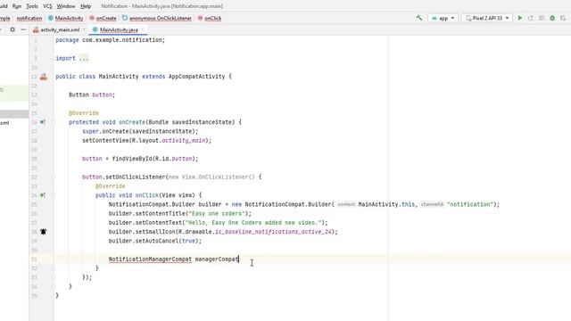Viewport: 571px width, 321px height.
Task: Collapse the onCreate method fold marker
Action: (x=54, y=122)
